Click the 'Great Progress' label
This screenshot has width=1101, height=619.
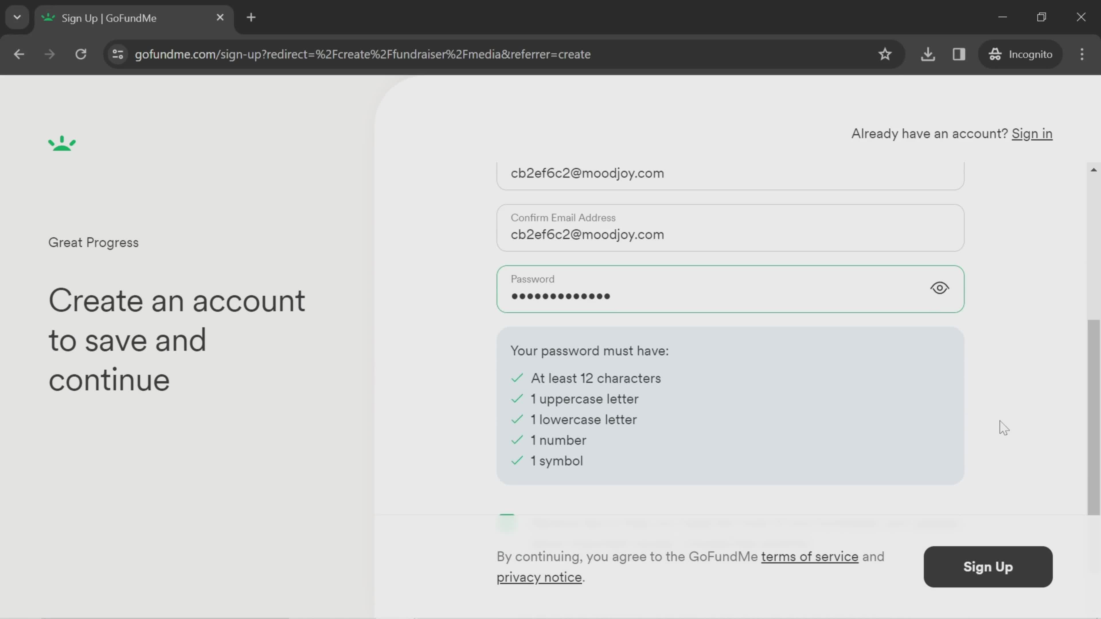(x=93, y=243)
